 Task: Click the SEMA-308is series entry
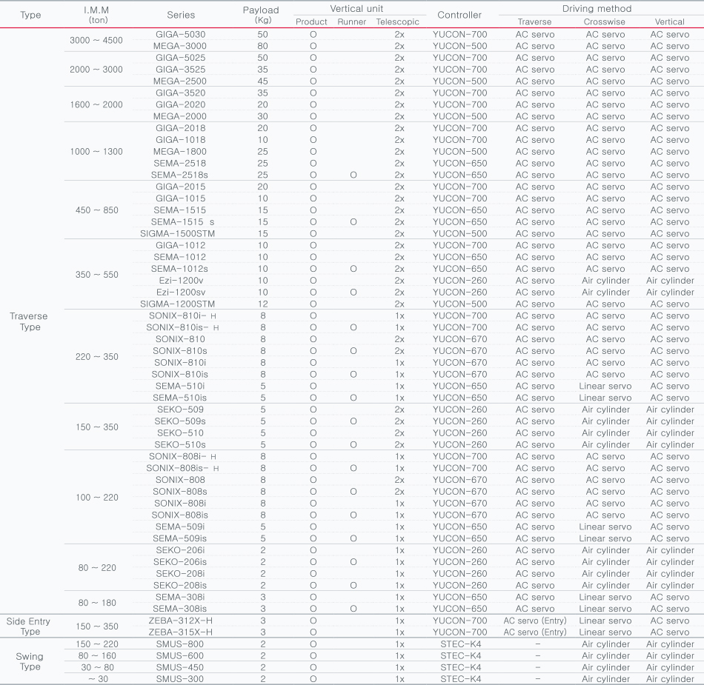(x=180, y=609)
